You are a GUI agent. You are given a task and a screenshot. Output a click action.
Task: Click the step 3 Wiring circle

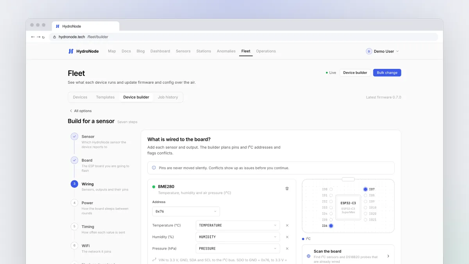tap(74, 184)
